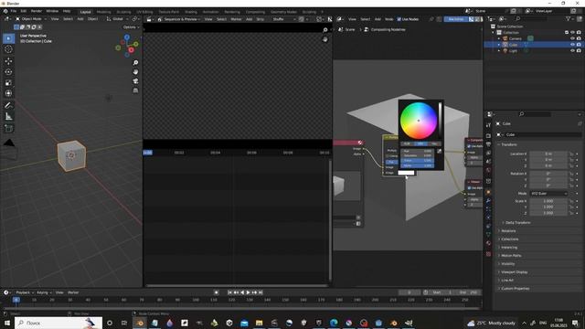585x329 pixels.
Task: Select the Rotate tool in left toolbar
Action: pyautogui.click(x=8, y=71)
